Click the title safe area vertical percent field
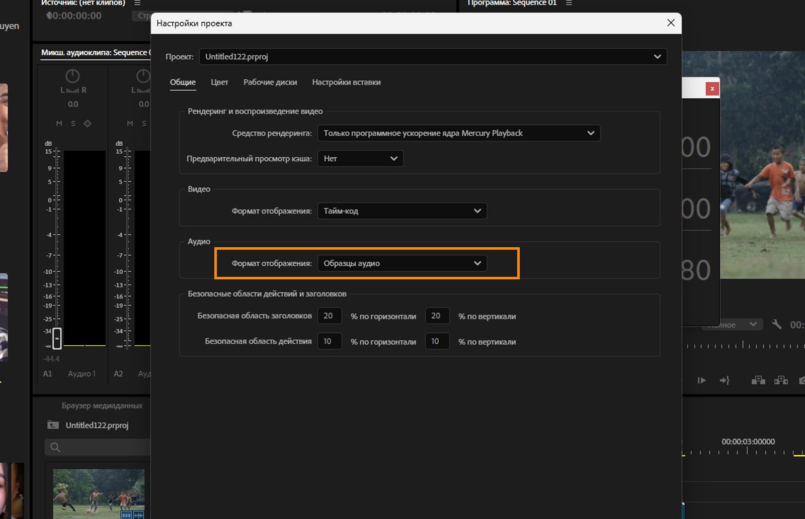Viewport: 805px width, 519px height. pos(437,316)
